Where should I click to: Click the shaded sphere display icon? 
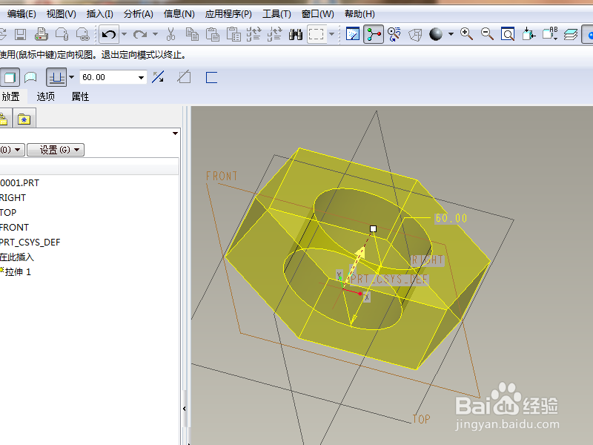click(x=436, y=34)
